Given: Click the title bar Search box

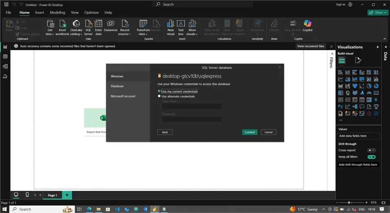Looking at the screenshot, I should click(x=202, y=4).
